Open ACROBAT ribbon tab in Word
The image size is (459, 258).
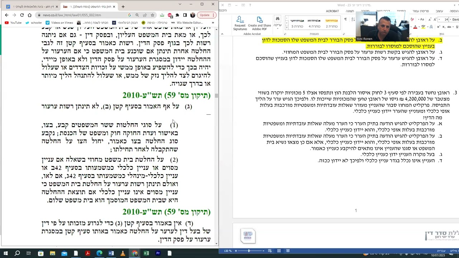(332, 11)
